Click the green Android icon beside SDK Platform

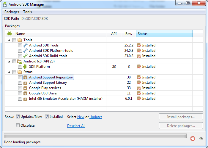coord(25,67)
